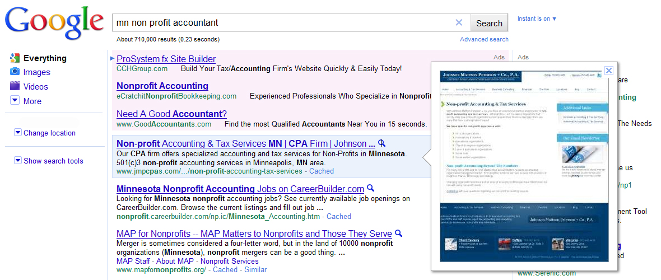Open the About MAP sublink
This screenshot has width=661, height=280.
[x=175, y=261]
